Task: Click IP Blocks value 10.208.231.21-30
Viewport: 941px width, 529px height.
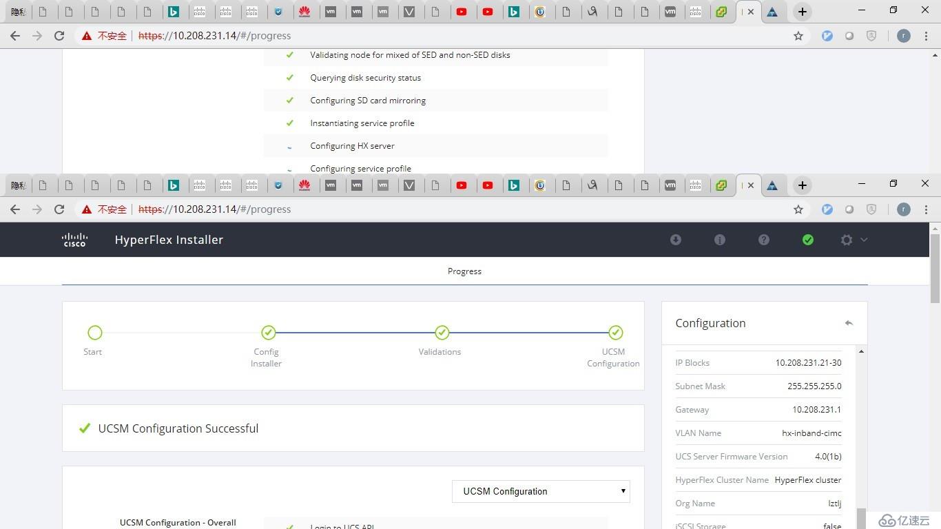Action: point(808,363)
